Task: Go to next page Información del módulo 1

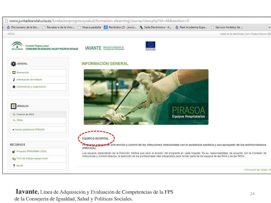Action: pyautogui.click(x=257, y=170)
